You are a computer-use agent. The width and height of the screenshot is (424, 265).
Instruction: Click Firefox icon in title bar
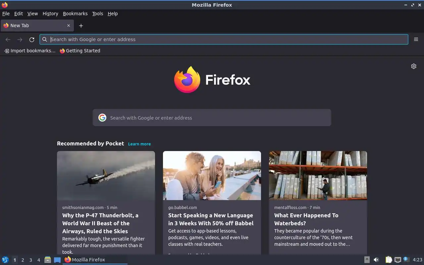click(x=5, y=5)
